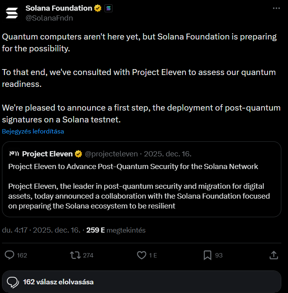This screenshot has width=288, height=293.
Task: Click the "Bejegyzés lefordítása" translate link
Action: coord(33,131)
